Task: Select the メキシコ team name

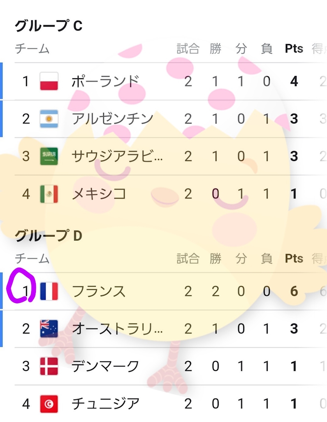Action: (99, 194)
